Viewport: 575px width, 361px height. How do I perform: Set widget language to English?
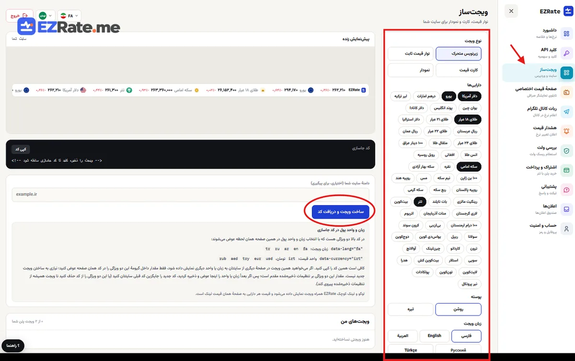click(434, 336)
